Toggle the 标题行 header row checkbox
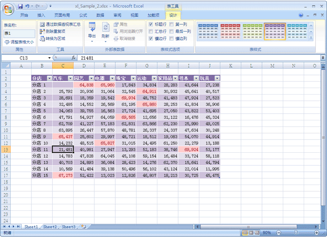 (x=151, y=25)
